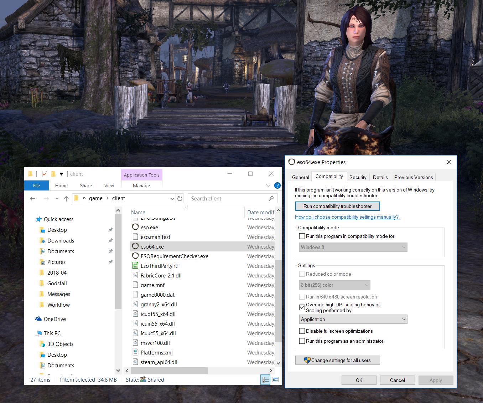Screen dimensions: 483x403
Task: Switch to details view icon in status bar
Action: pyautogui.click(x=266, y=380)
